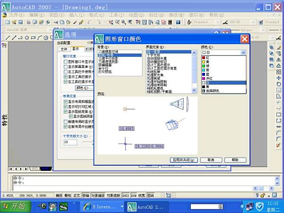
Task: Open the 文件 menu
Action: pyautogui.click(x=16, y=15)
